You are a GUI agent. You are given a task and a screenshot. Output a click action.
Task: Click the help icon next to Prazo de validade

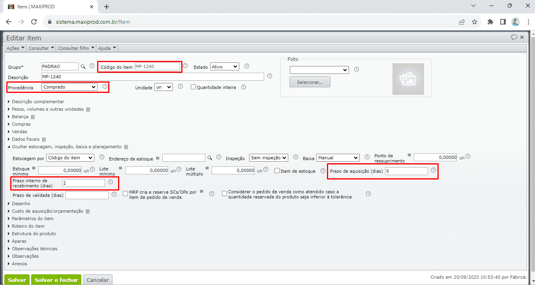pos(114,194)
